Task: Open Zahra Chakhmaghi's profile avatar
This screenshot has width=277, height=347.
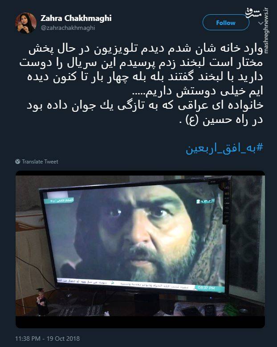Action: [26, 23]
